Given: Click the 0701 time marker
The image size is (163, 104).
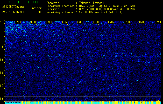Looking at the screenshot, I should [18, 22].
